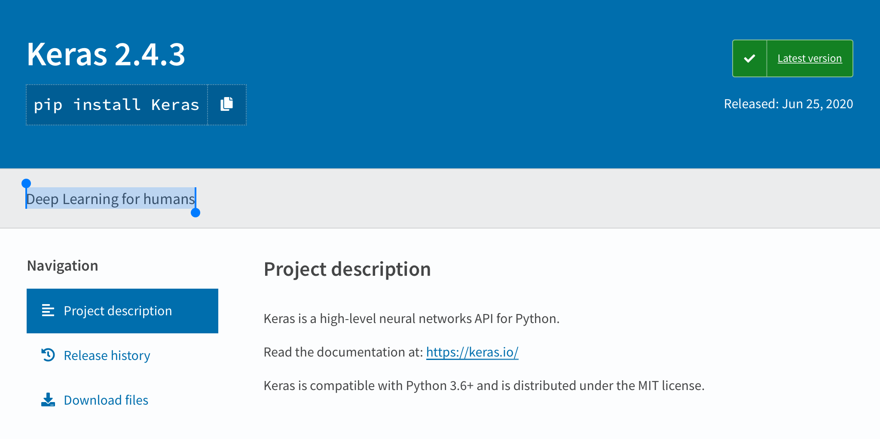Go to the Release history tab

pos(107,356)
